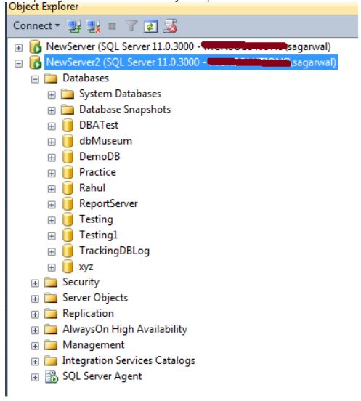Click the Refresh toolbar icon
Image resolution: width=361 pixels, height=401 pixels.
[x=150, y=26]
